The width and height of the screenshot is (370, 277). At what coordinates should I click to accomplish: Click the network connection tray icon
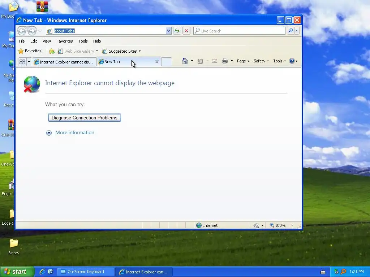(336, 272)
